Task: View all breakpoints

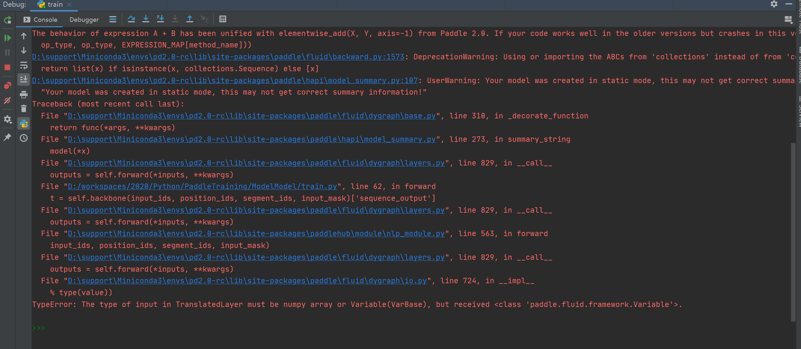Action: click(8, 85)
